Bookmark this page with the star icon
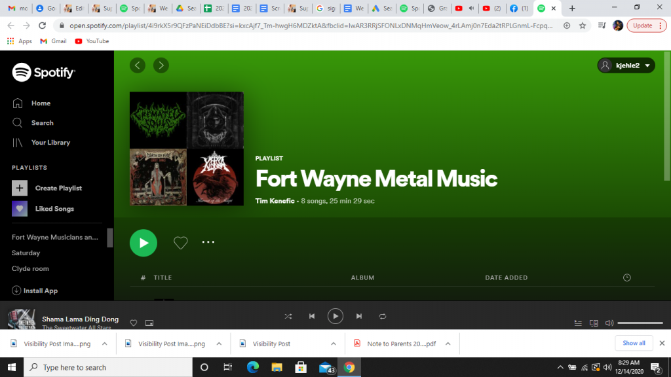 [583, 26]
